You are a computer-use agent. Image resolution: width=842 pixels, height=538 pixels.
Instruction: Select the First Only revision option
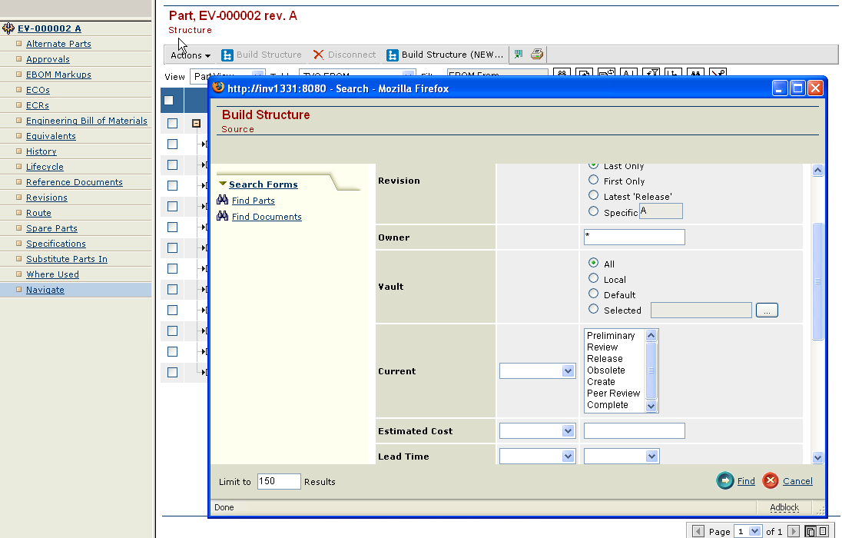593,181
